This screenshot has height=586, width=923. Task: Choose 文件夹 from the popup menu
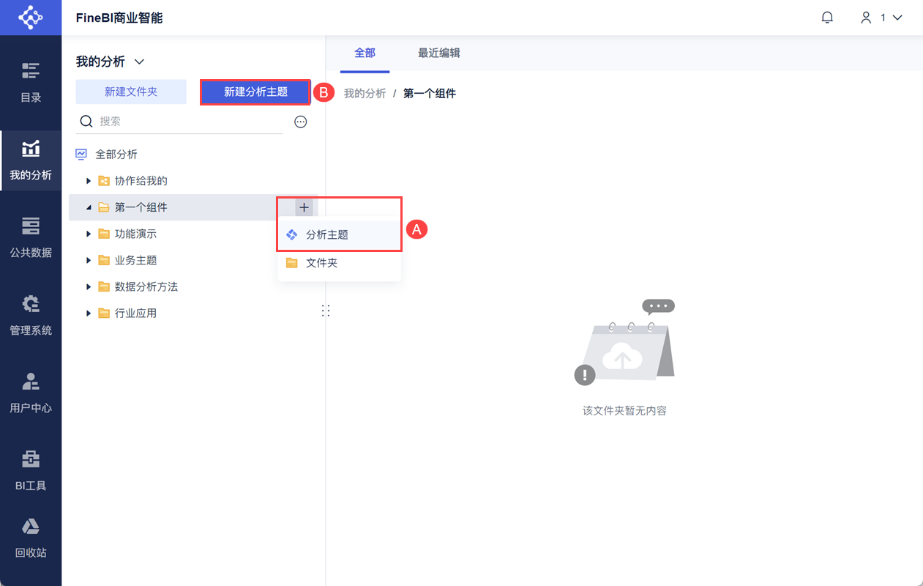(x=321, y=263)
